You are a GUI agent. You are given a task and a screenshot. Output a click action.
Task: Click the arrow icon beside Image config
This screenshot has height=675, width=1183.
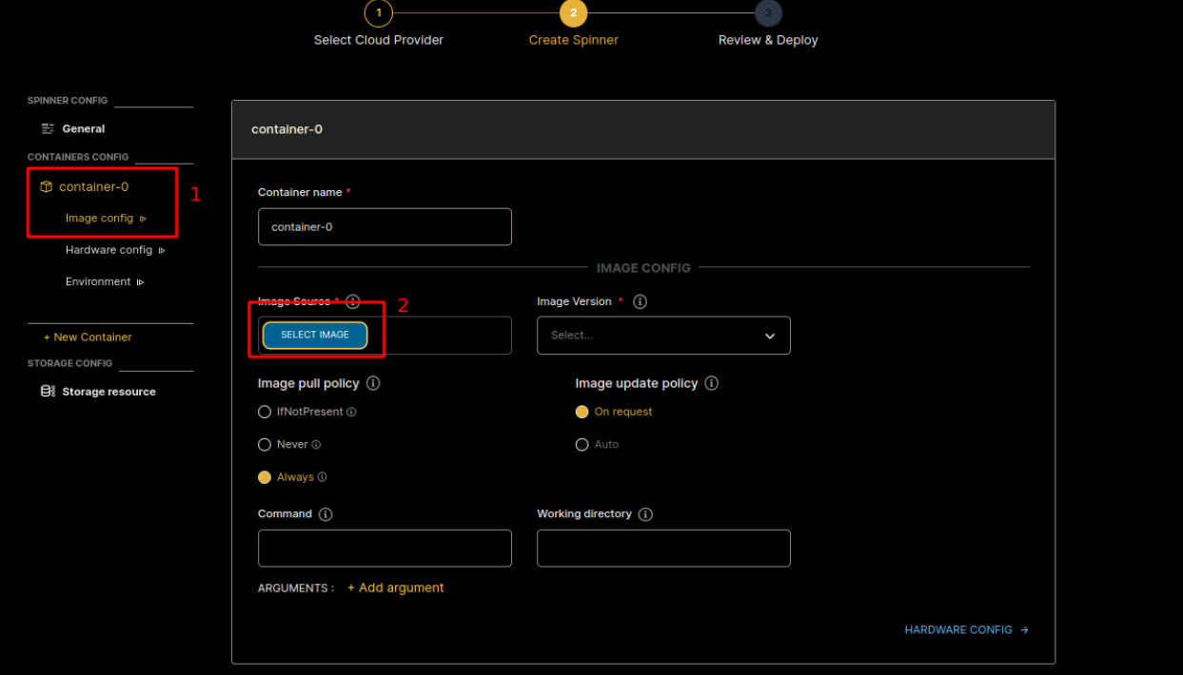pos(143,219)
